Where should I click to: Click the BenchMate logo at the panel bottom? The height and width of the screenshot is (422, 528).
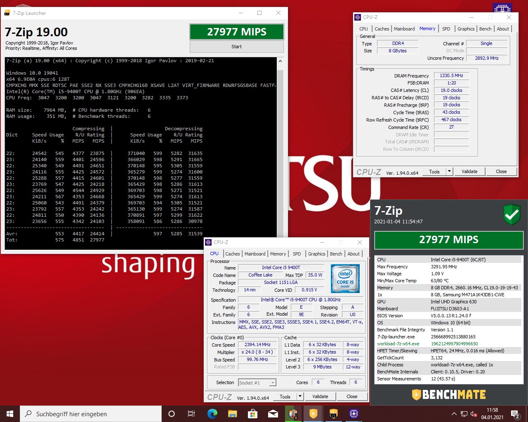[449, 394]
